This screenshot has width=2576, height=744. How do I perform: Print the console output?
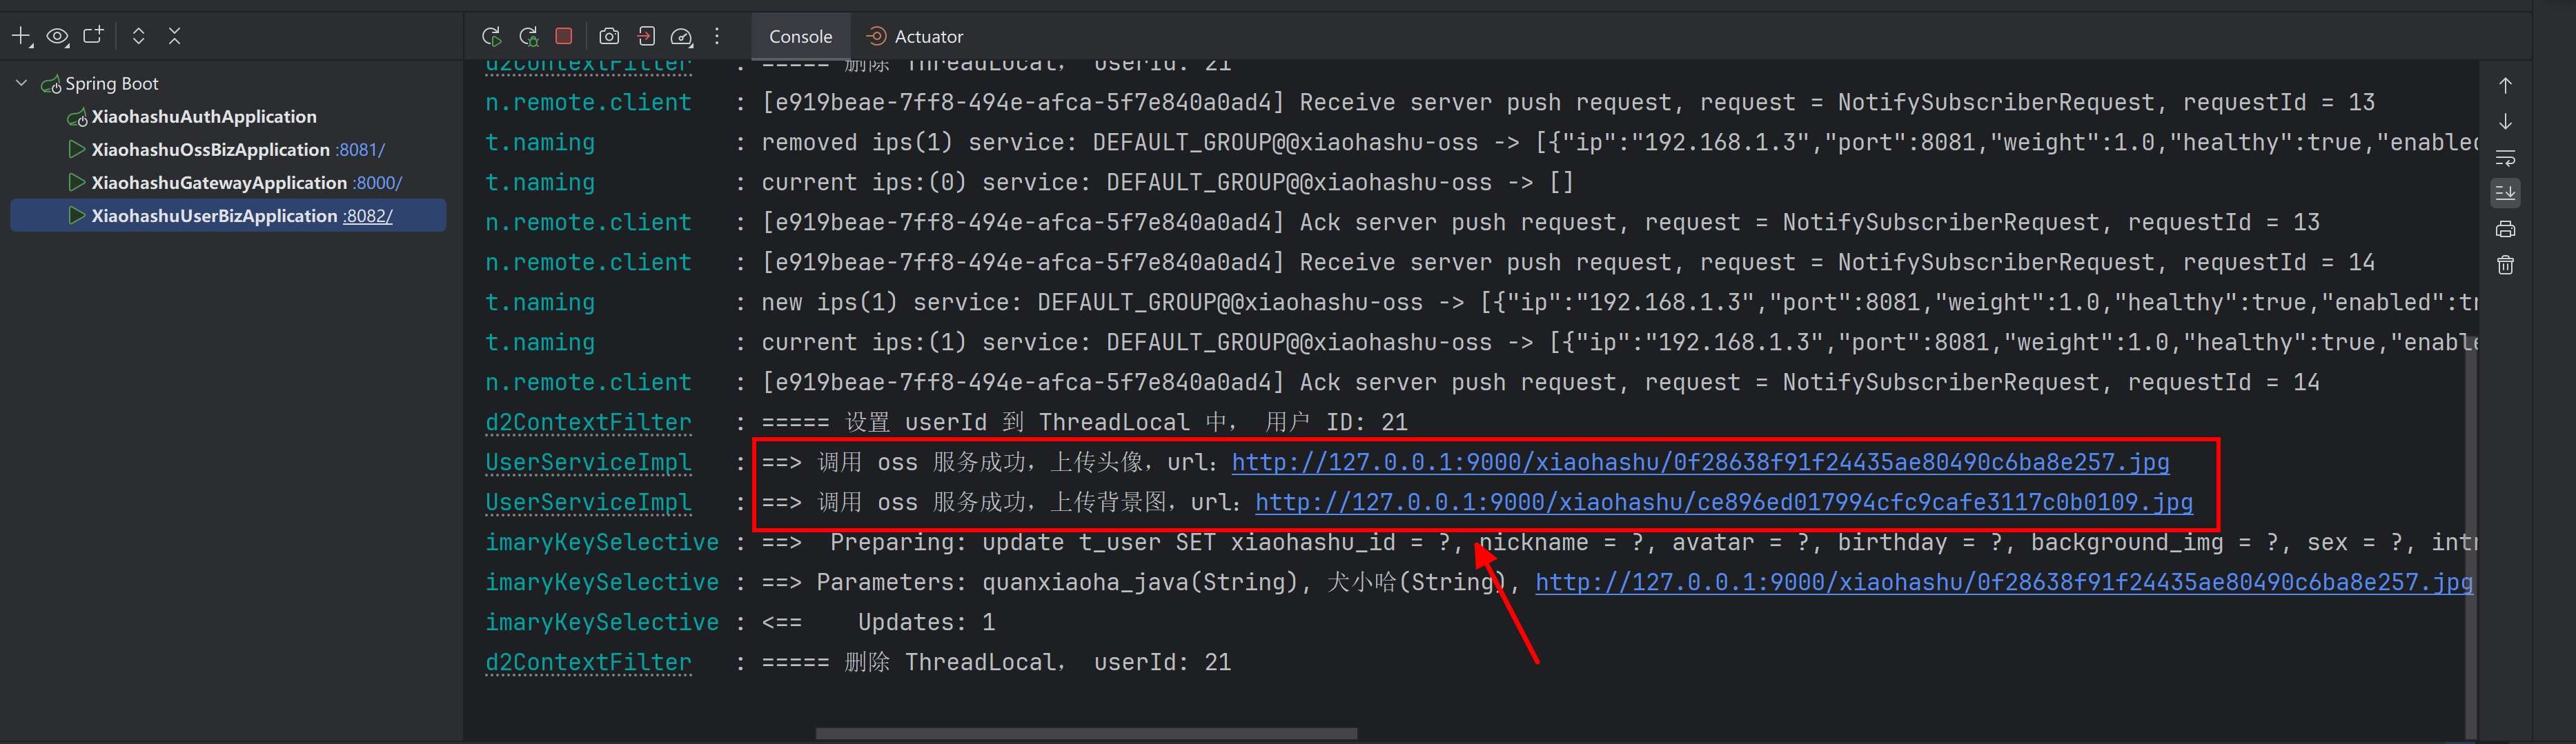click(2505, 230)
